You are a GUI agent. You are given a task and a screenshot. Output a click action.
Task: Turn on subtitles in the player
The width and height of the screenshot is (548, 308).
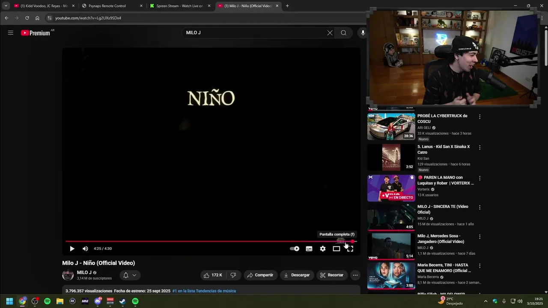tap(309, 249)
